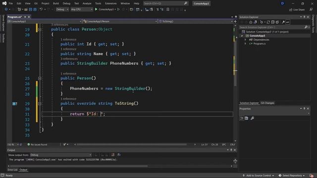Click No issues found status
This screenshot has height=178, width=317.
[37, 144]
